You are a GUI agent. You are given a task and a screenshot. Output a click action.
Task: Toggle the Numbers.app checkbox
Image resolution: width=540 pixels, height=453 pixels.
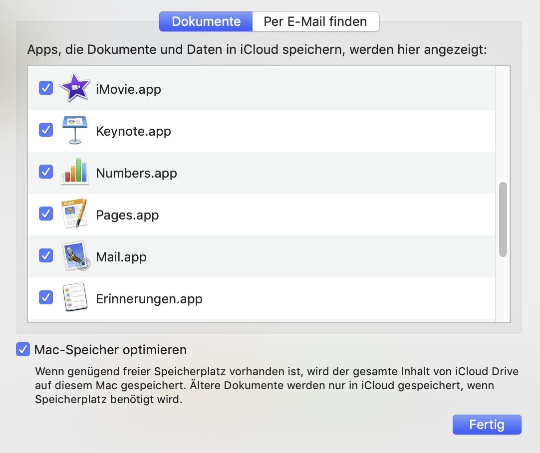[x=46, y=172]
